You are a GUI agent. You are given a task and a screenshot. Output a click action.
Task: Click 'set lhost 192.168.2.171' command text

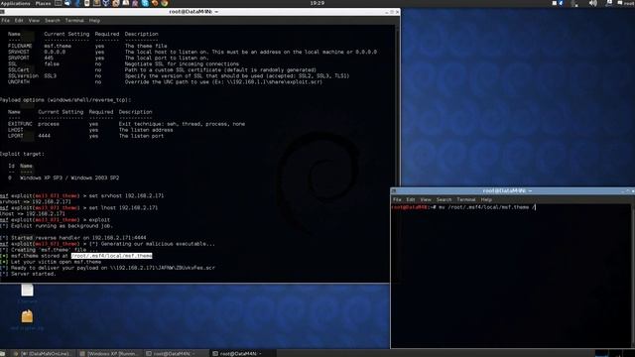click(123, 207)
